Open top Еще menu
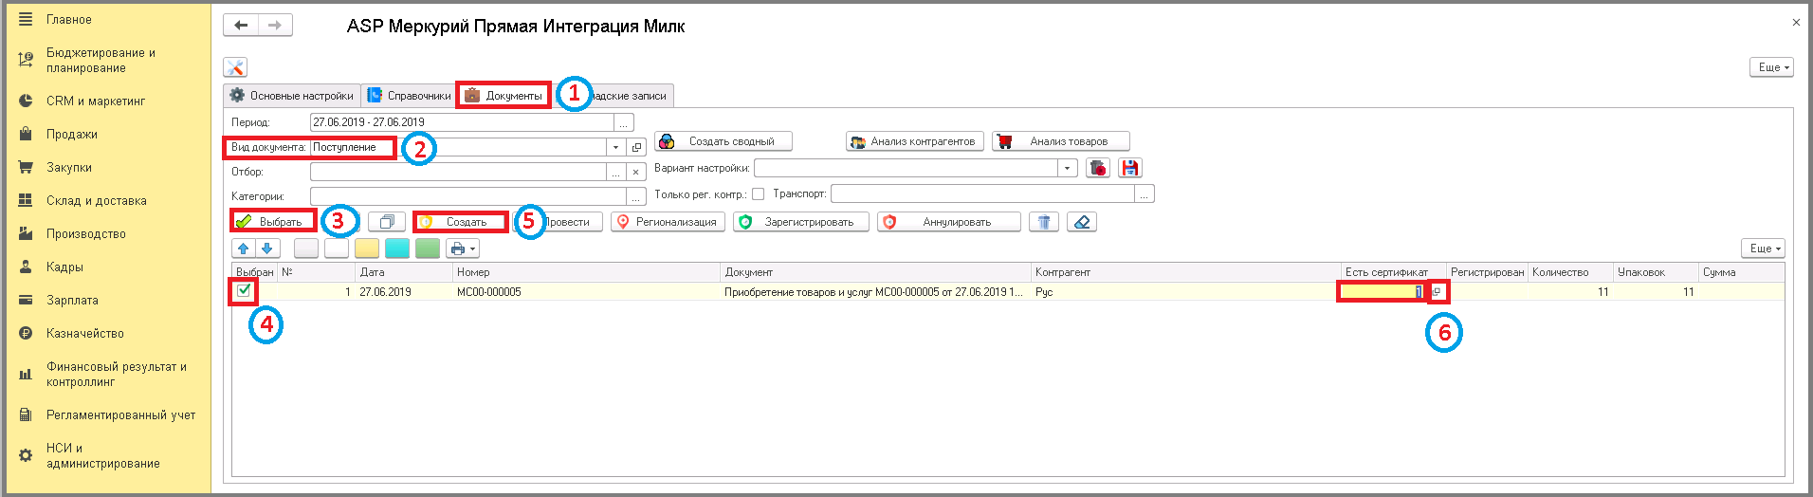 1771,67
